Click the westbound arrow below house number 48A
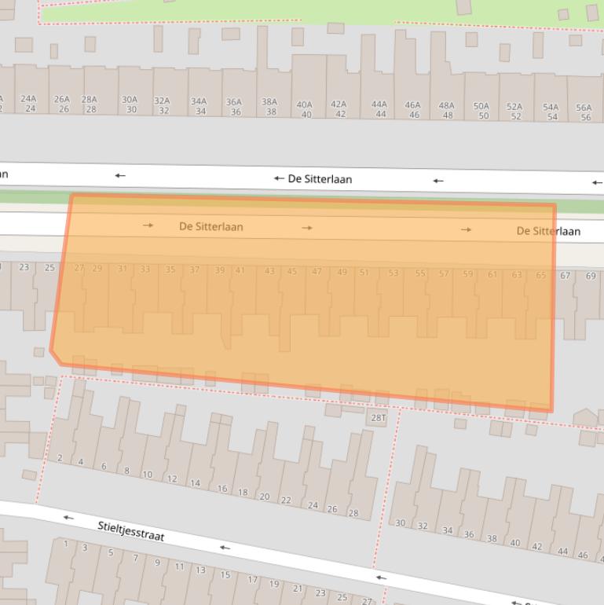The width and height of the screenshot is (604, 605). coord(438,181)
